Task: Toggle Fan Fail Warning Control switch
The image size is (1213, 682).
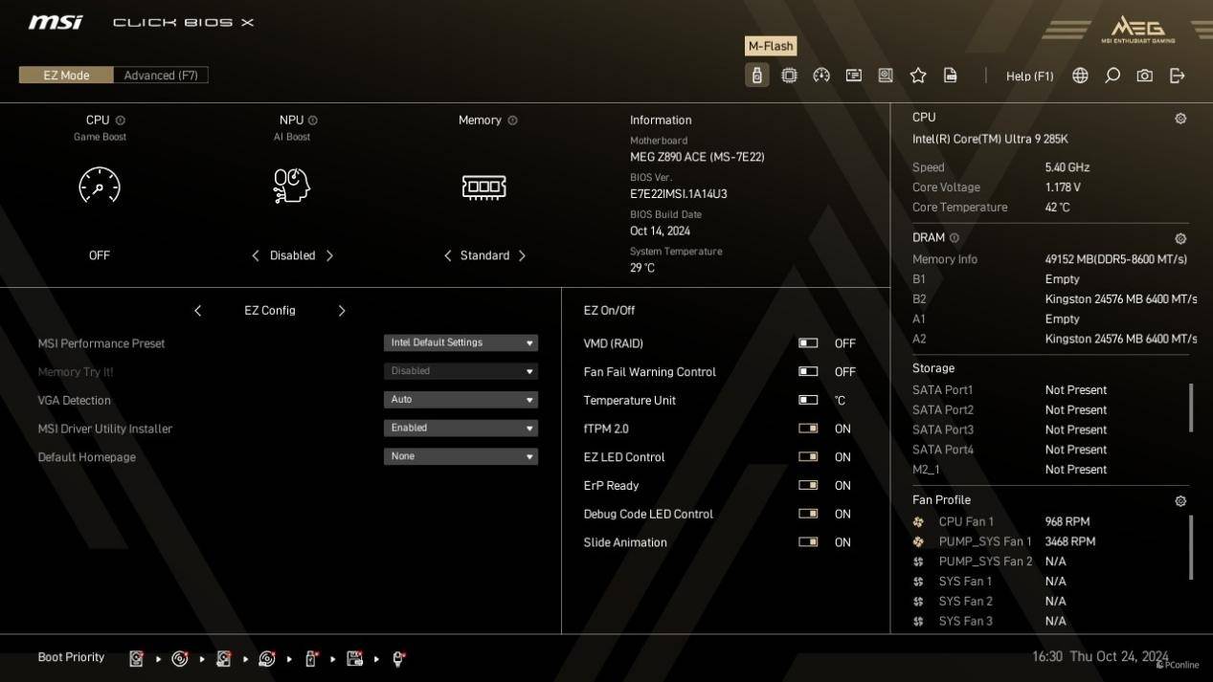Action: click(808, 372)
